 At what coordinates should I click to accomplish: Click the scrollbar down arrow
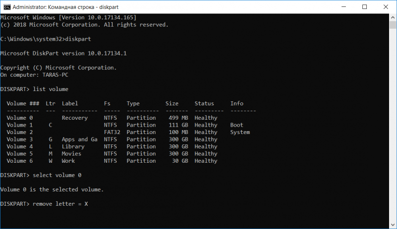point(393,225)
